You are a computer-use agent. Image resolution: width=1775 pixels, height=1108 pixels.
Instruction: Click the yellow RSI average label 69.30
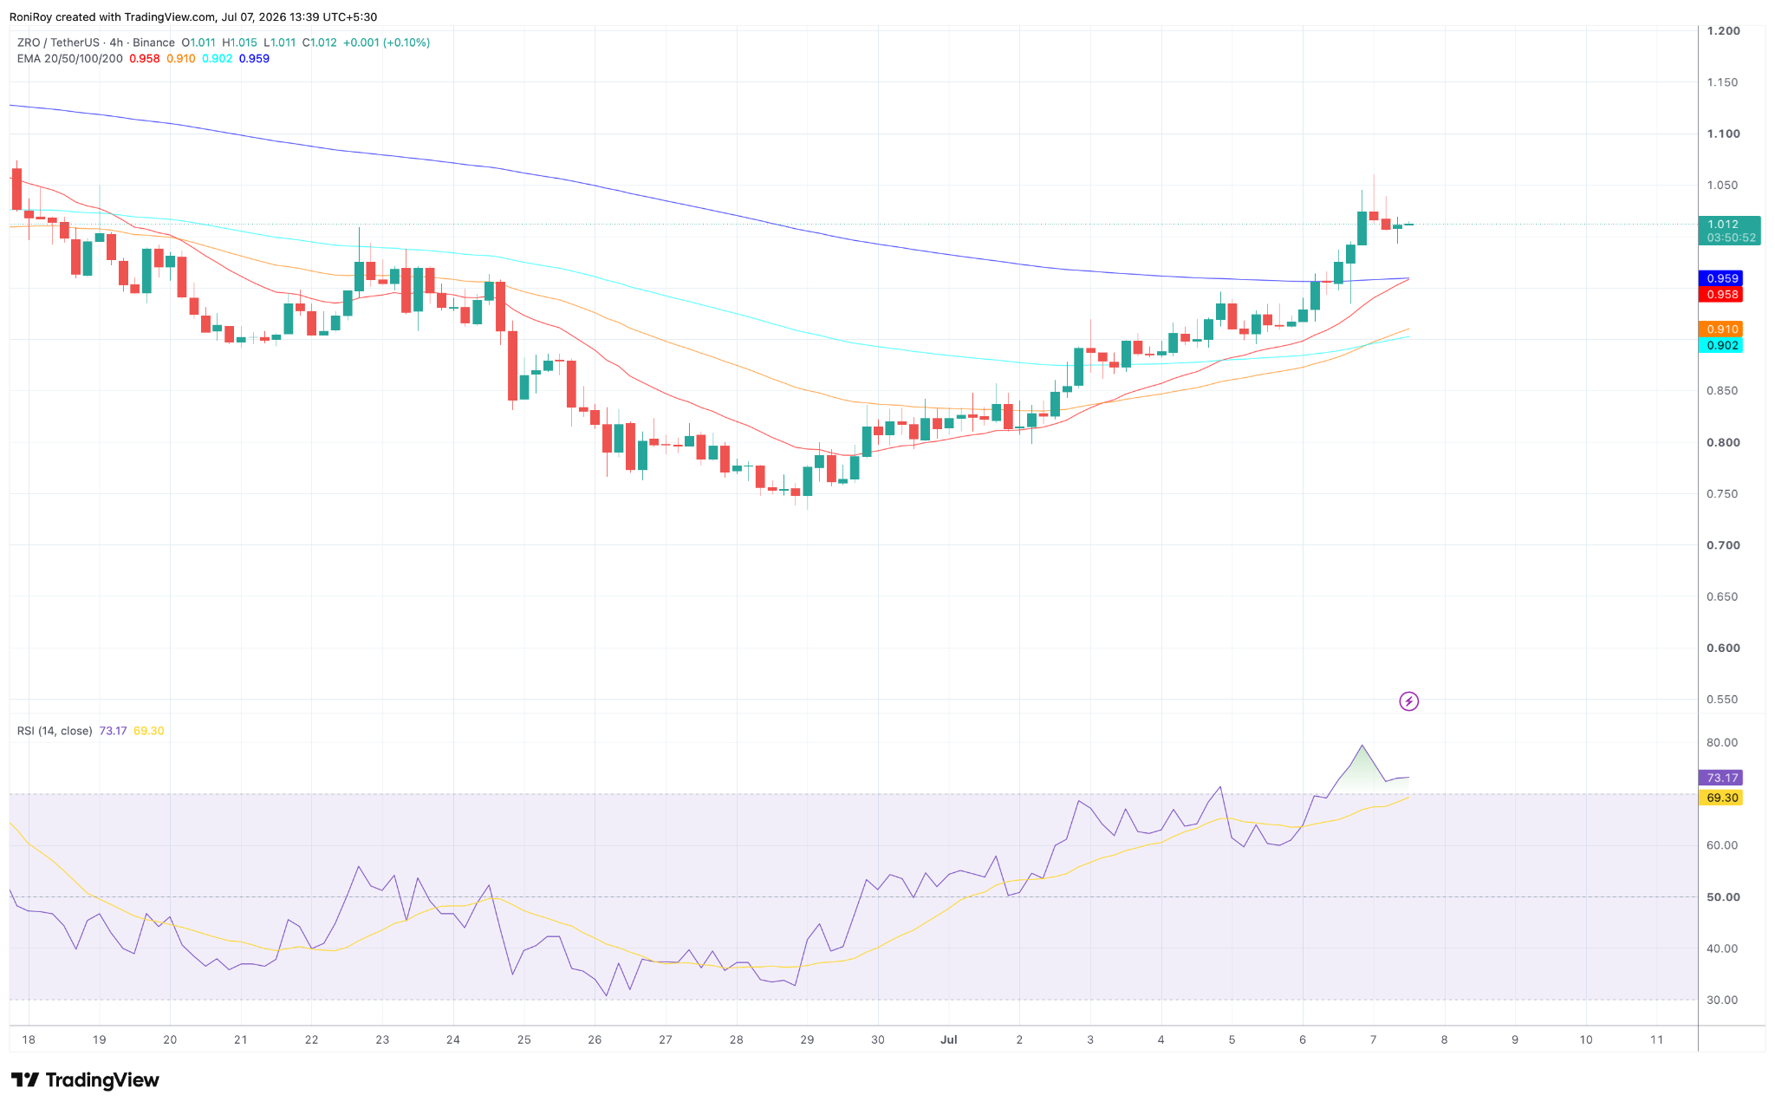(1722, 798)
